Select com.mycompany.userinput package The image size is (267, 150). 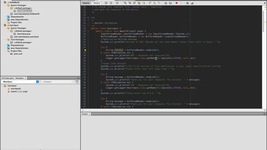[x=26, y=37]
